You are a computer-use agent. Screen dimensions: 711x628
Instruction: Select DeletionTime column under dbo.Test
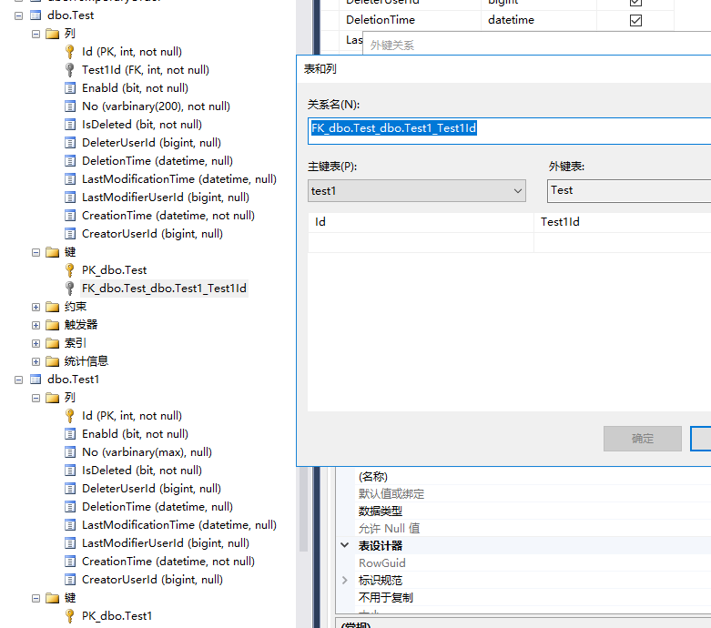pos(157,161)
